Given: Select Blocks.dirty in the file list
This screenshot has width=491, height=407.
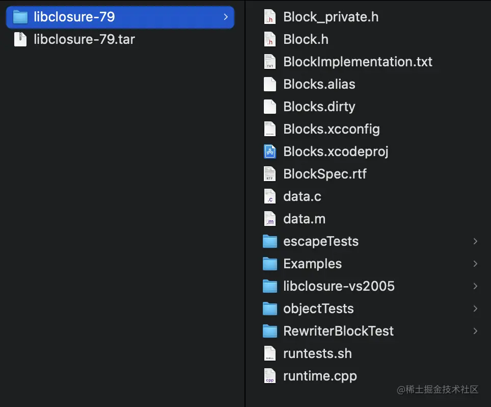Looking at the screenshot, I should click(318, 106).
